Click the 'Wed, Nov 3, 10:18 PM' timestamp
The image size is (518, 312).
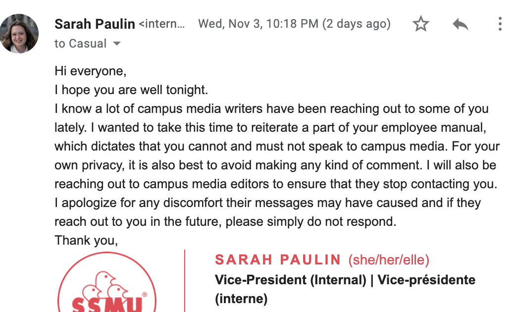click(x=259, y=24)
